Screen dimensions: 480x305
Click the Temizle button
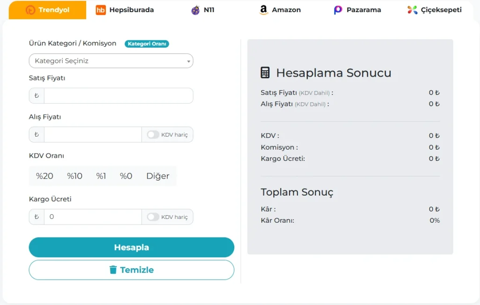coord(131,270)
